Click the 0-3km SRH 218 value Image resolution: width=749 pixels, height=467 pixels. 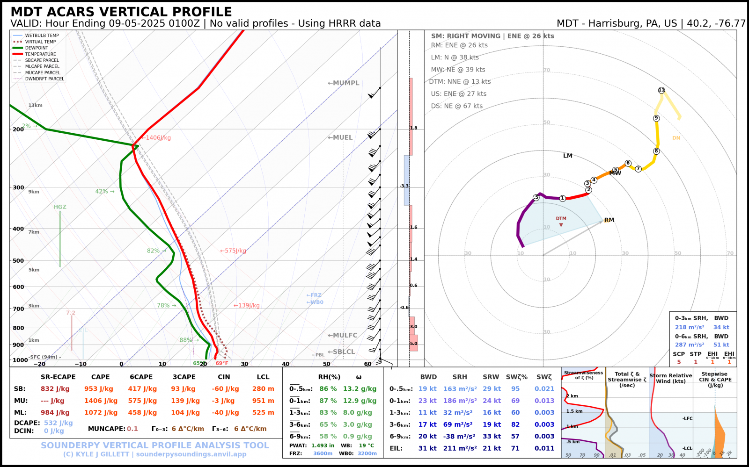(x=689, y=327)
